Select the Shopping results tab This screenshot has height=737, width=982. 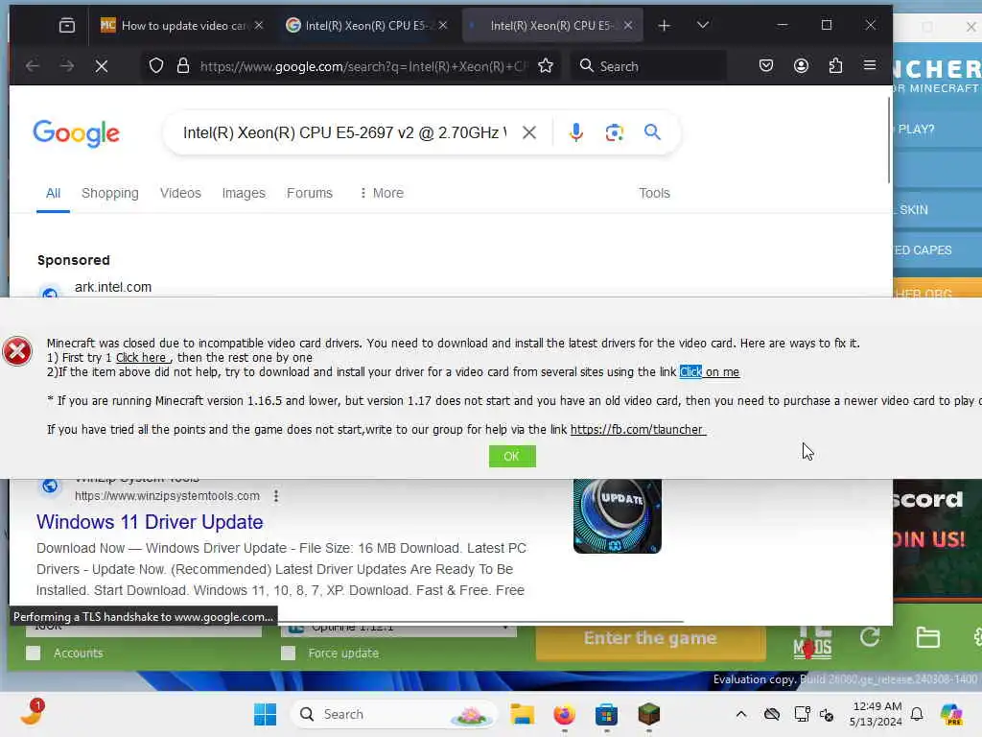click(110, 193)
